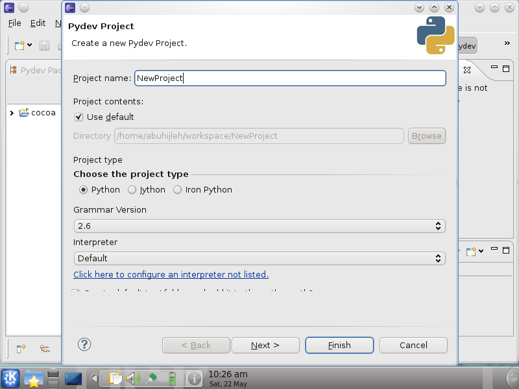Image resolution: width=519 pixels, height=389 pixels.
Task: Click the show desktop taskbar icon
Action: [73, 378]
